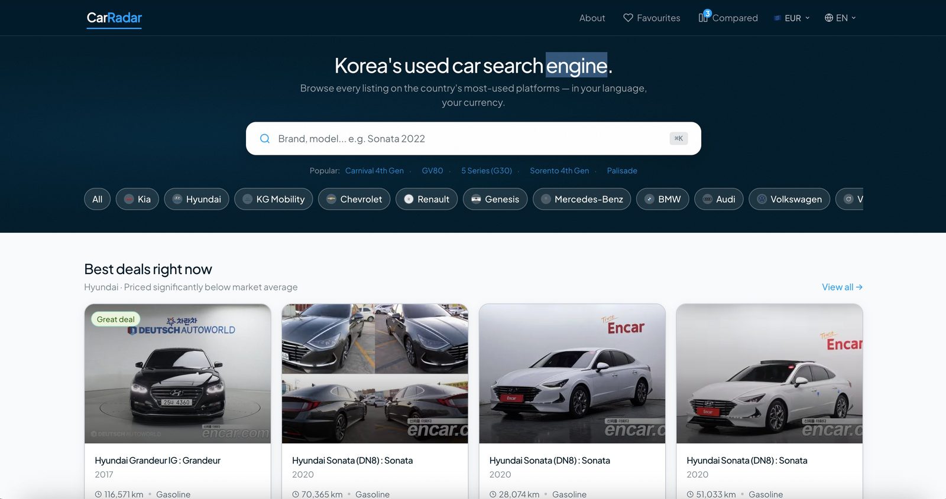Open the About page
The width and height of the screenshot is (946, 499).
point(592,18)
